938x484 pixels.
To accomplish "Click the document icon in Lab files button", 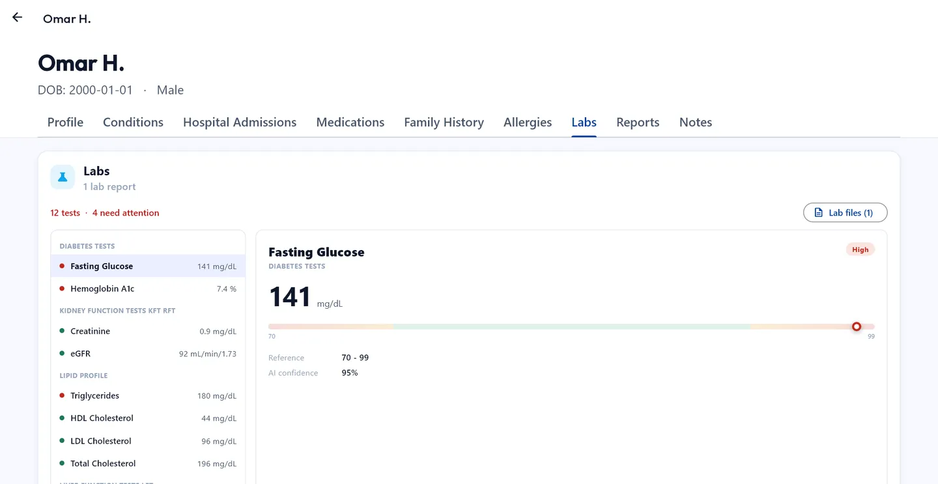I will pyautogui.click(x=818, y=213).
